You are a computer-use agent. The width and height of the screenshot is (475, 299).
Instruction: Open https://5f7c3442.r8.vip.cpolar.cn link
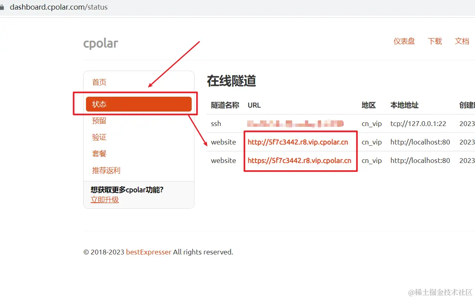pyautogui.click(x=299, y=161)
